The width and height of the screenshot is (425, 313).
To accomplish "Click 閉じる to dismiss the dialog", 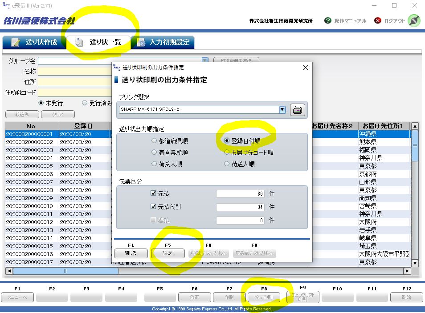I will pos(131,253).
